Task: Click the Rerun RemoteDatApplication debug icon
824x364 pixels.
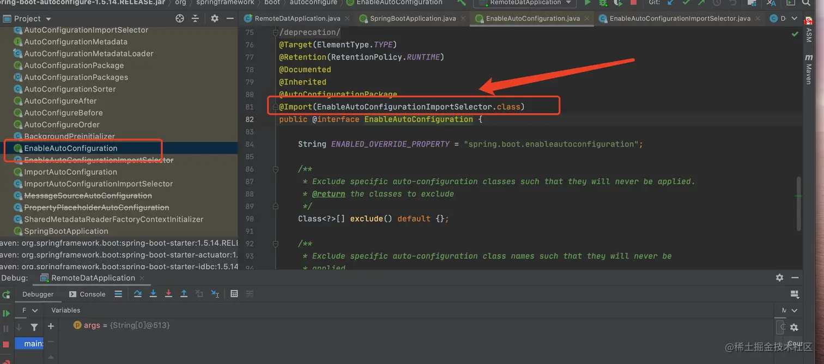Action: (x=6, y=294)
